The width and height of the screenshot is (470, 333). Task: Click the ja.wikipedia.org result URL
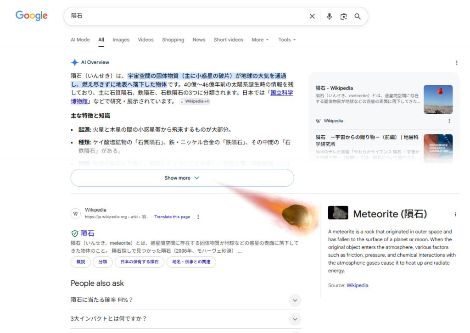point(117,217)
